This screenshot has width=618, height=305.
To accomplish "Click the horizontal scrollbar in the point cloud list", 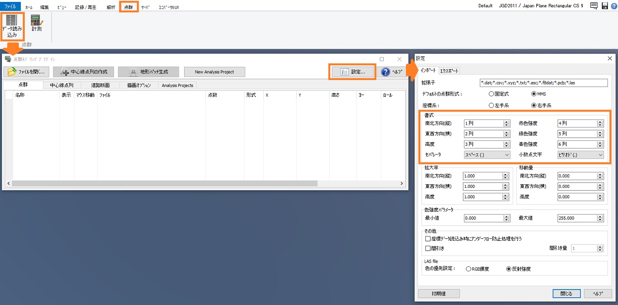I will click(x=165, y=183).
